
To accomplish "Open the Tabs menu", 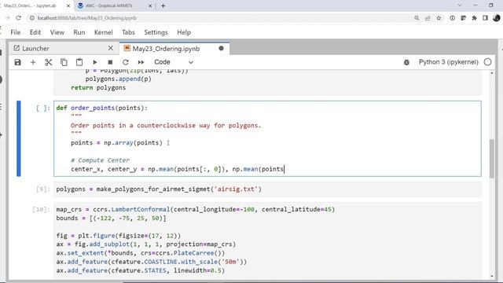I will pos(128,32).
